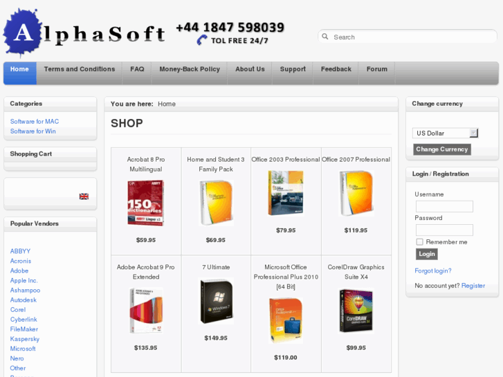Click the Login button
Screen dimensions: 503x377
pyautogui.click(x=427, y=254)
